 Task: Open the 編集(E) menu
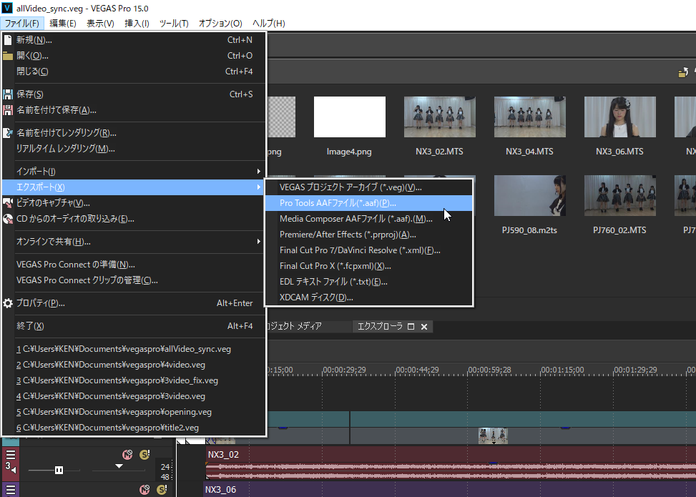pyautogui.click(x=62, y=24)
